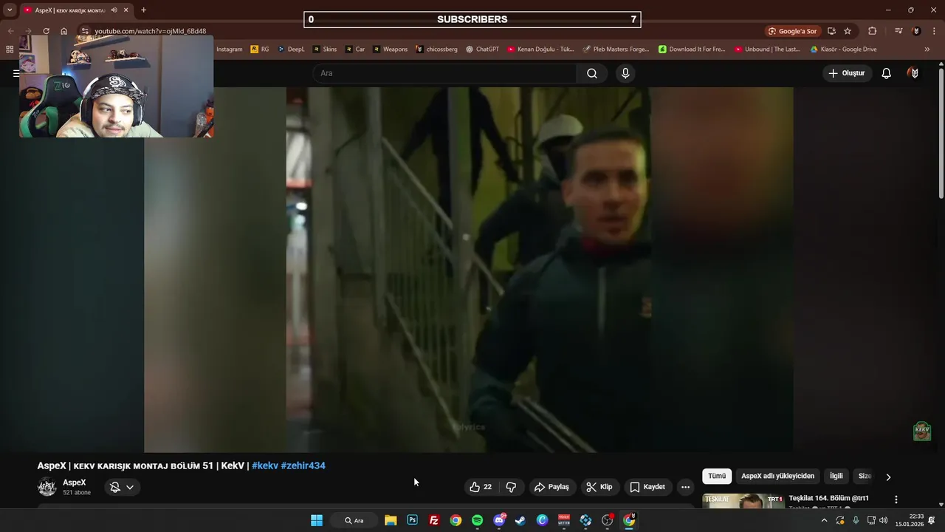945x532 pixels.
Task: Expand the bookmarks overflow chevron
Action: tap(927, 50)
